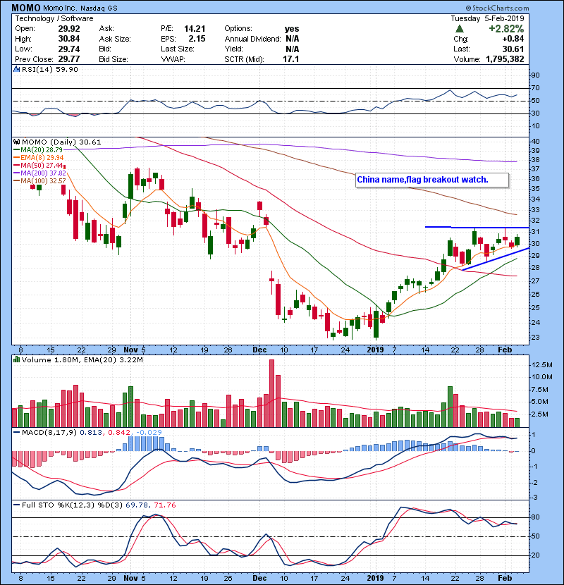This screenshot has height=585, width=564.
Task: Click the 'China name, flag breakout watch' annotation
Action: click(432, 180)
